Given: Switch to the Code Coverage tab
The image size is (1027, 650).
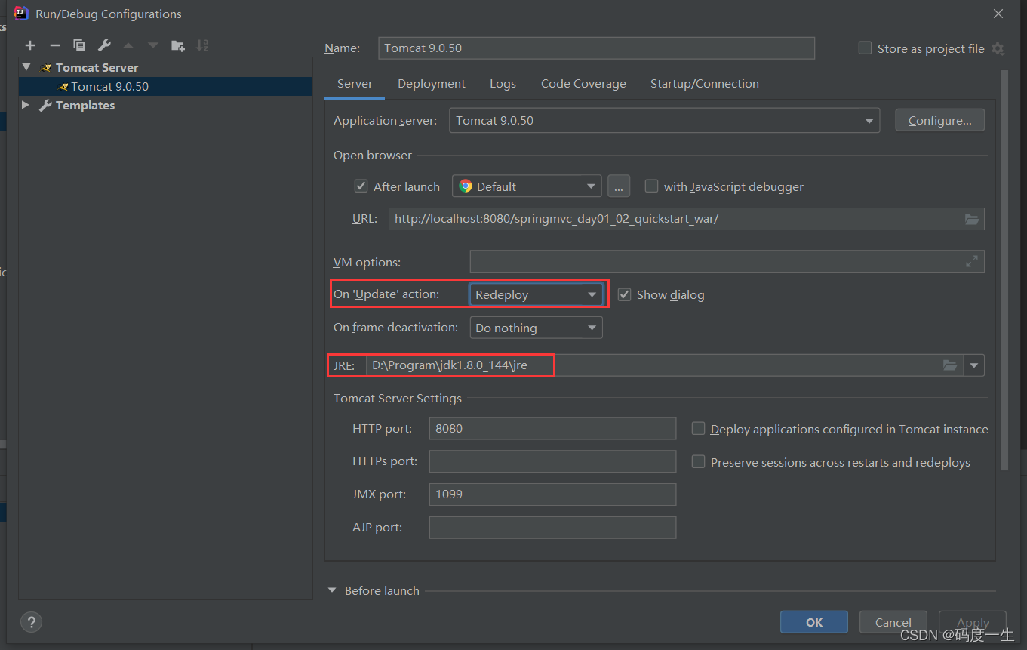Looking at the screenshot, I should point(583,84).
